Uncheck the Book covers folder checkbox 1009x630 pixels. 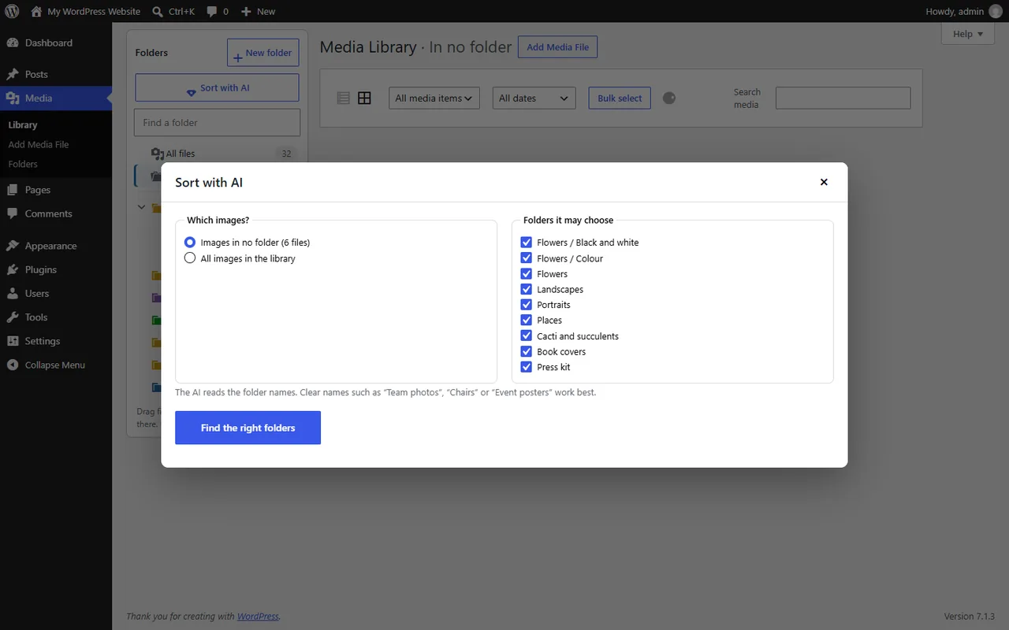527,351
